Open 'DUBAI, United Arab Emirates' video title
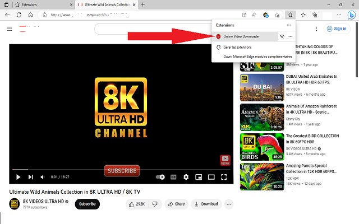The height and width of the screenshot is (224, 359). (x=311, y=80)
